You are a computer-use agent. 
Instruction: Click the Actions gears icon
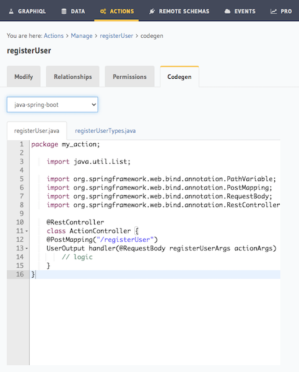(x=103, y=11)
